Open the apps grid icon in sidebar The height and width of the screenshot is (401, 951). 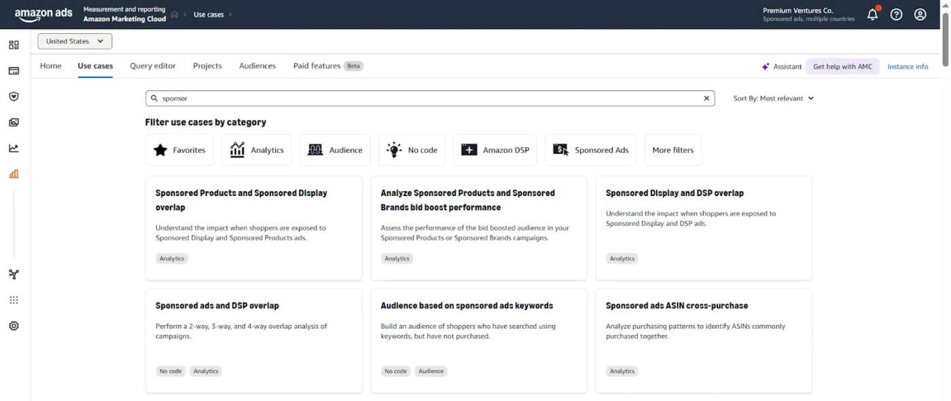pyautogui.click(x=14, y=300)
